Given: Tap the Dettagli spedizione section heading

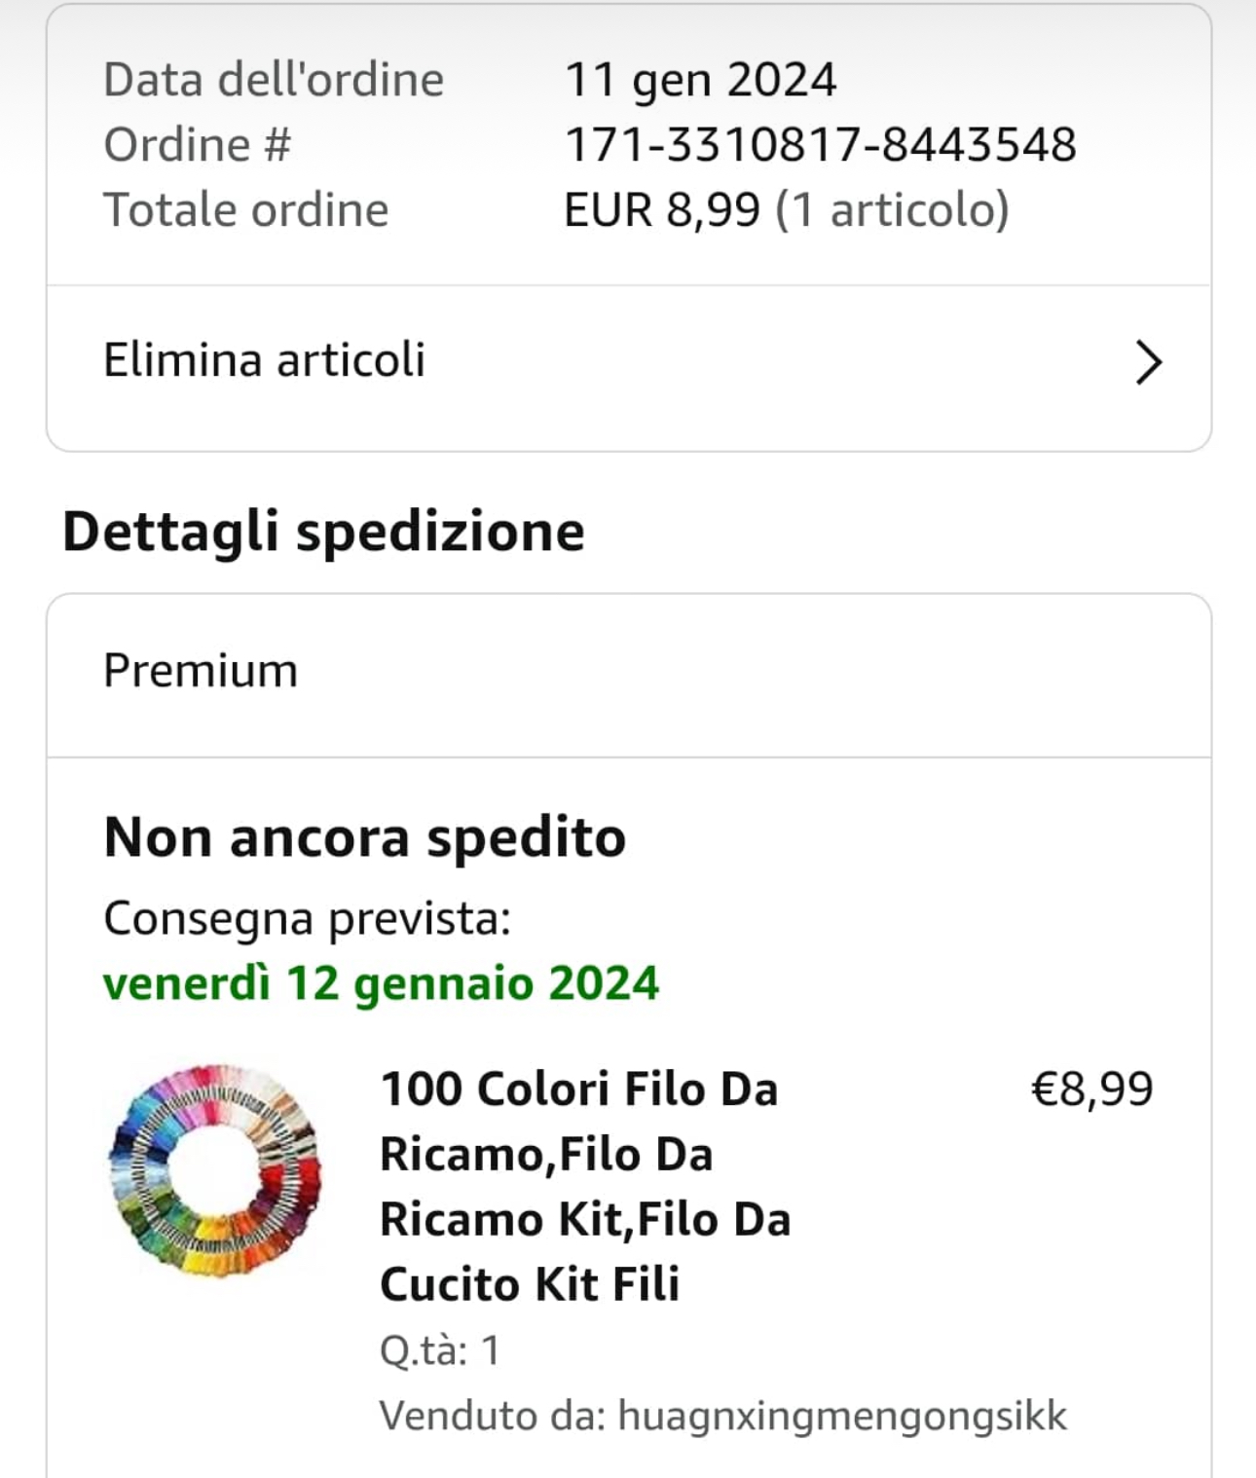Looking at the screenshot, I should tap(323, 532).
